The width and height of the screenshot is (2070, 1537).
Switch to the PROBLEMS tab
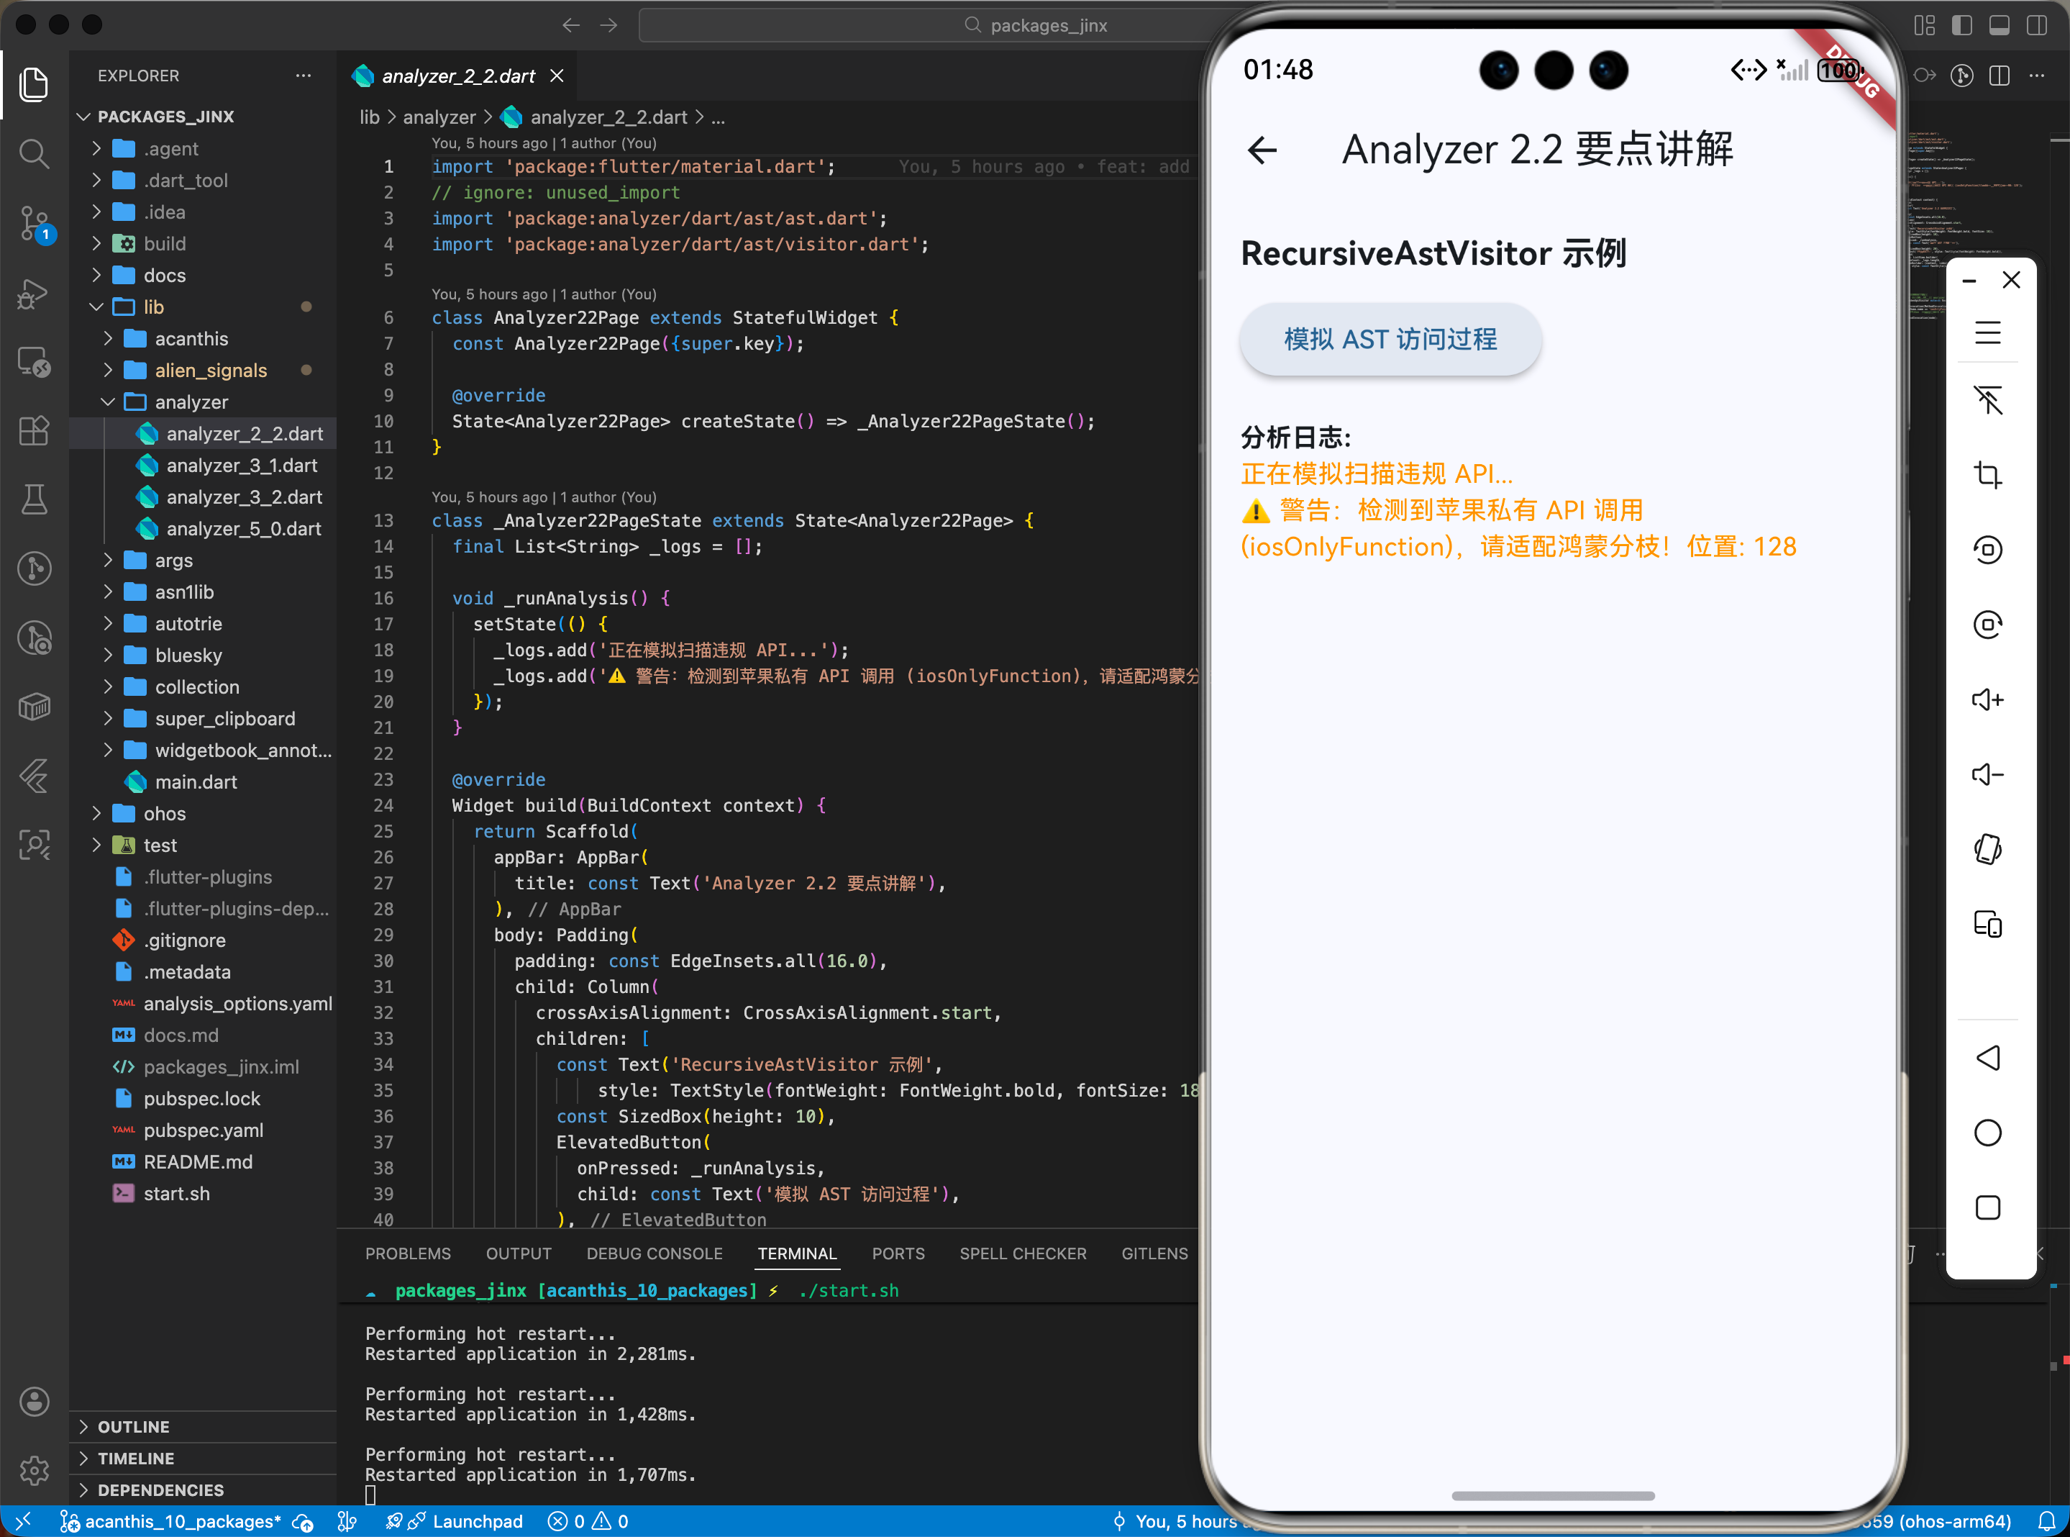click(407, 1253)
